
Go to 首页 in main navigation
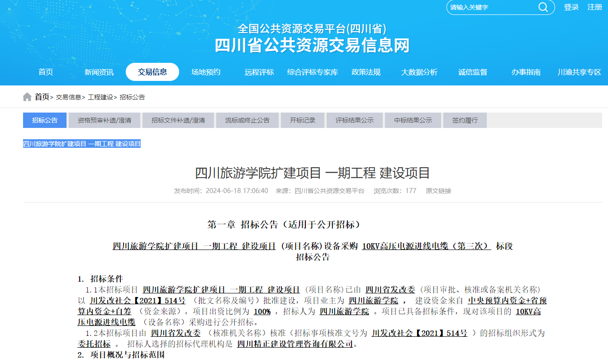[46, 72]
